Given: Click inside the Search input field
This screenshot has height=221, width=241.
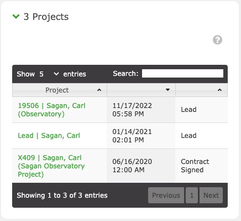Looking at the screenshot, I should (x=182, y=74).
